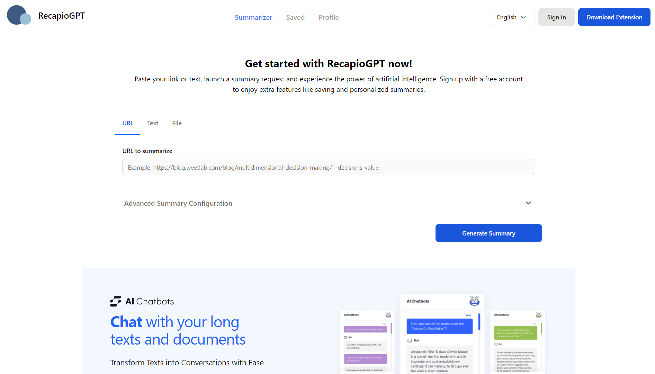The width and height of the screenshot is (655, 374).
Task: Click the RecapioGPT logo icon
Action: click(x=19, y=15)
